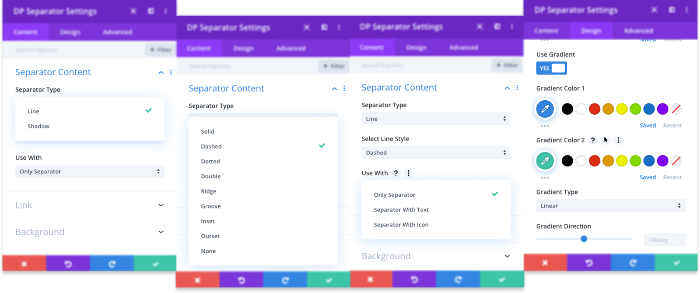Click the green checkmark save button in rightmost panel
The height and width of the screenshot is (293, 700).
point(676,263)
